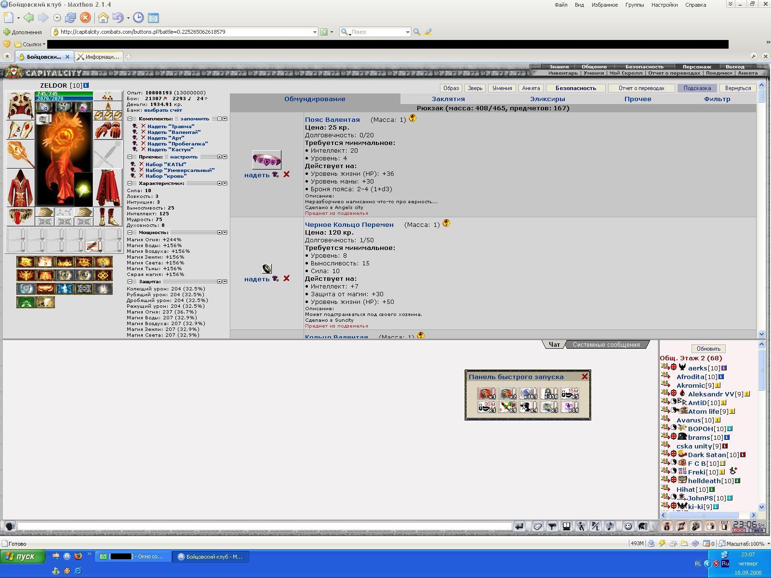
Task: Click the Пояс Валентая belt item image
Action: tap(266, 160)
